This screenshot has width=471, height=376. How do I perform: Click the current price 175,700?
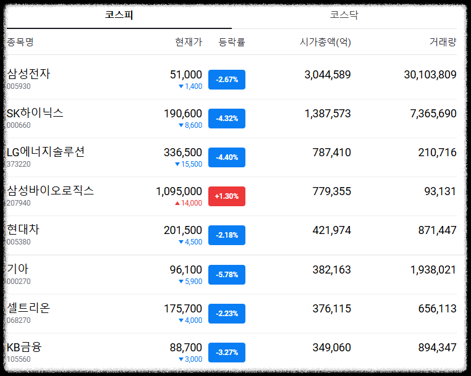tap(183, 309)
